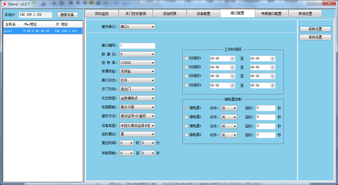Uncheck the 继电器1 checkbox
The image size is (338, 185).
point(186,108)
